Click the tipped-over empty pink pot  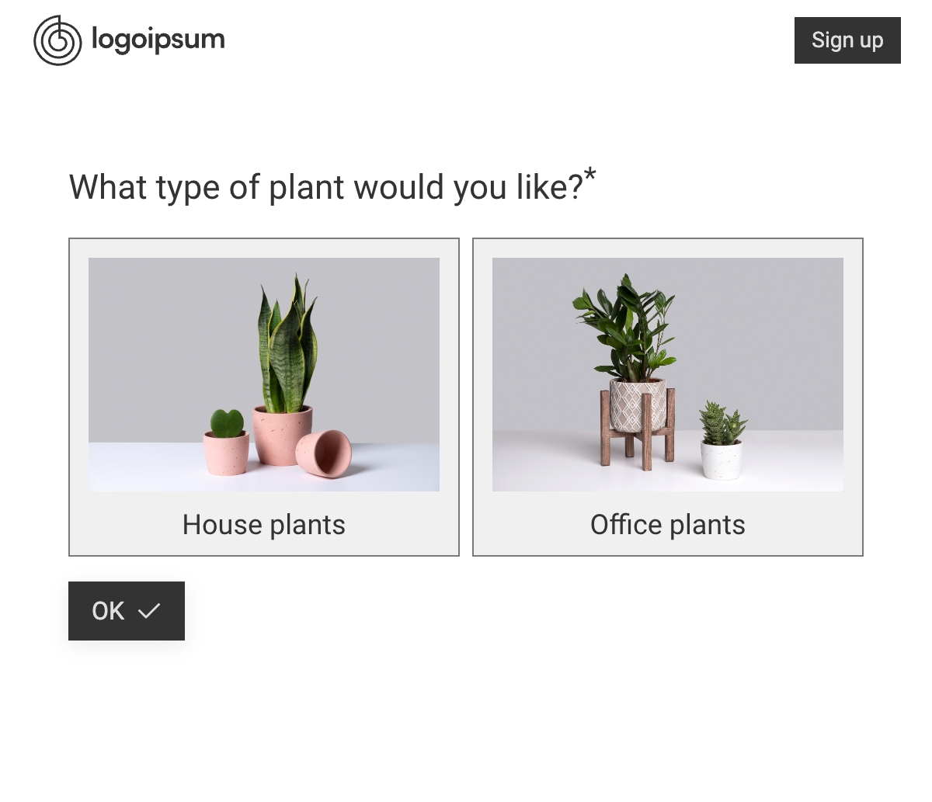point(324,453)
